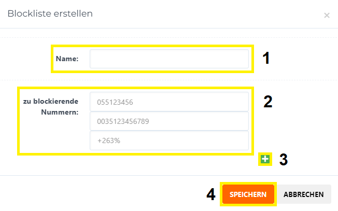Click annotation number 4 beside Speichern

(211, 194)
